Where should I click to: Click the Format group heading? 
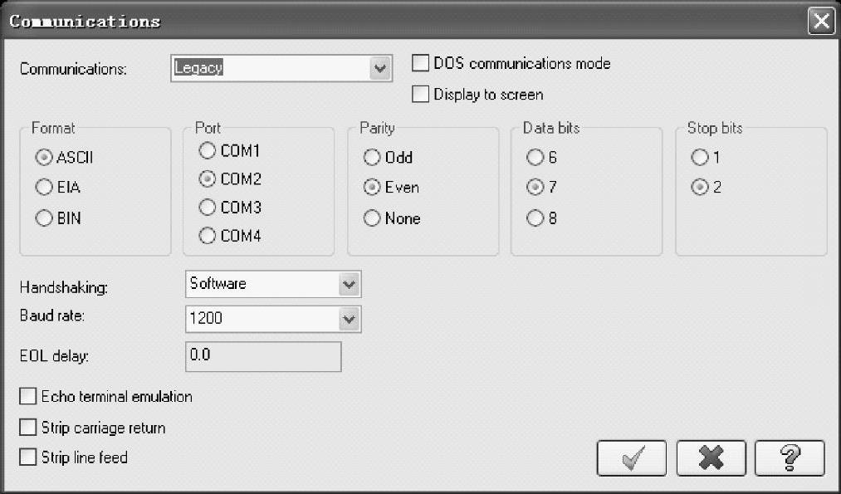pos(53,128)
